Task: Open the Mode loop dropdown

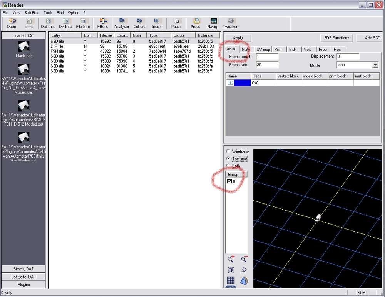Action: coord(375,65)
